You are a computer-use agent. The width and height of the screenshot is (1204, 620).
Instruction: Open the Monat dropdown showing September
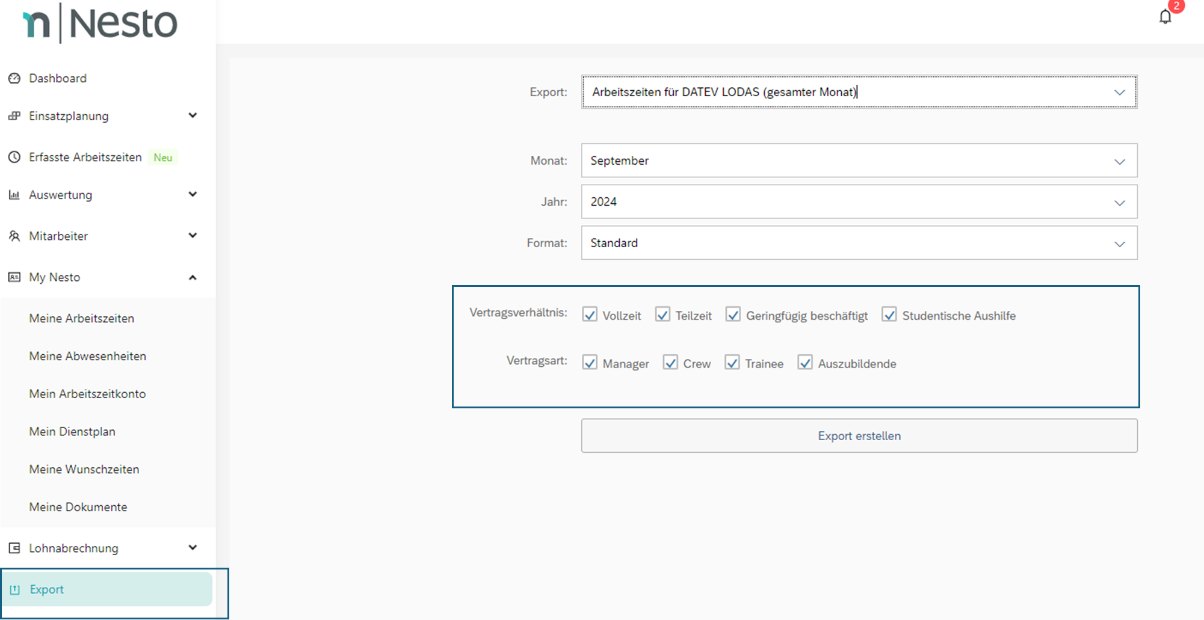pos(859,161)
